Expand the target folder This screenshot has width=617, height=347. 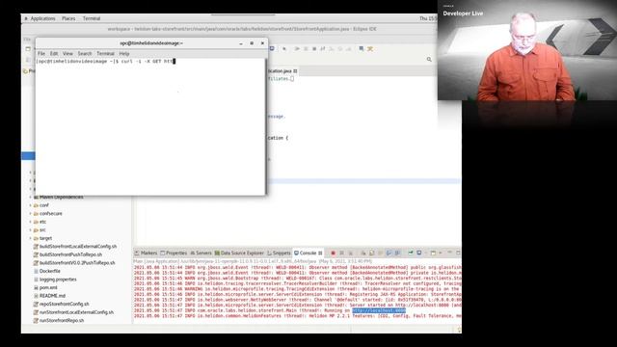30,238
